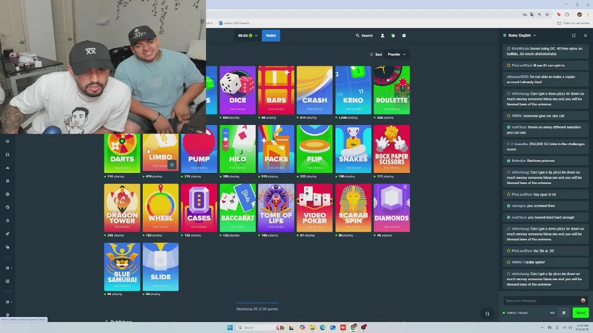Open live support headset button
This screenshot has width=593, height=333.
coord(487,314)
